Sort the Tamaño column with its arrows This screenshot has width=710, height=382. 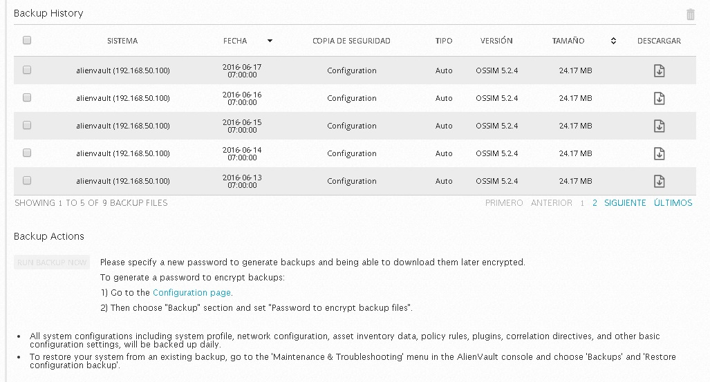[x=613, y=41]
